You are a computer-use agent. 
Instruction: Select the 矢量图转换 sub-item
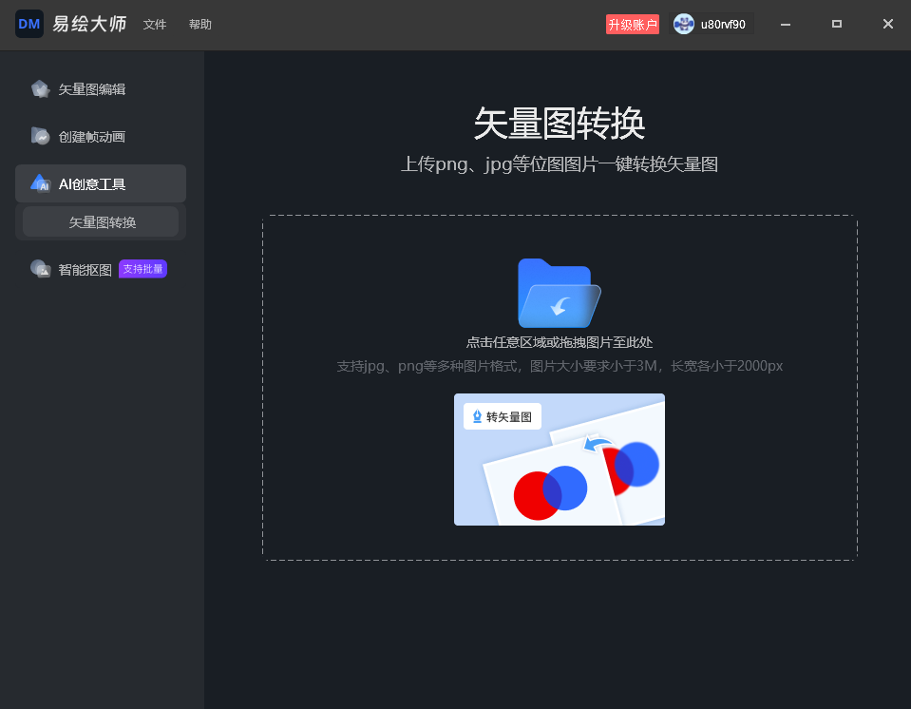click(101, 222)
